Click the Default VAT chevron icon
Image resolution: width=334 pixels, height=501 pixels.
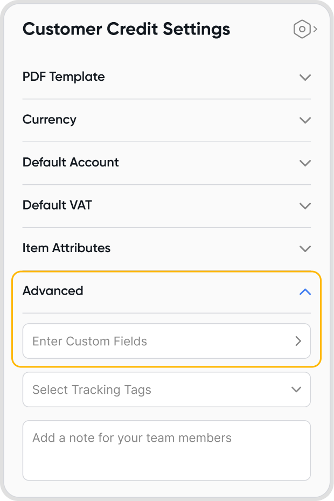tap(305, 206)
